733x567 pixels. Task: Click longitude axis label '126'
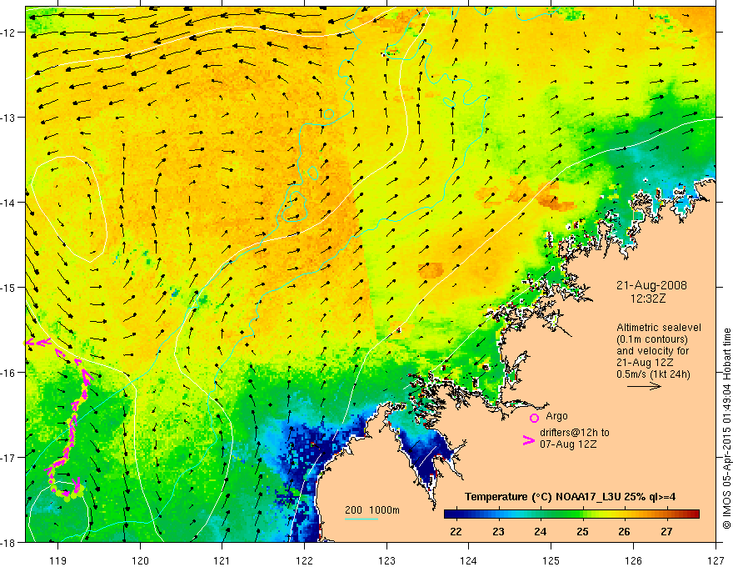pyautogui.click(x=633, y=560)
